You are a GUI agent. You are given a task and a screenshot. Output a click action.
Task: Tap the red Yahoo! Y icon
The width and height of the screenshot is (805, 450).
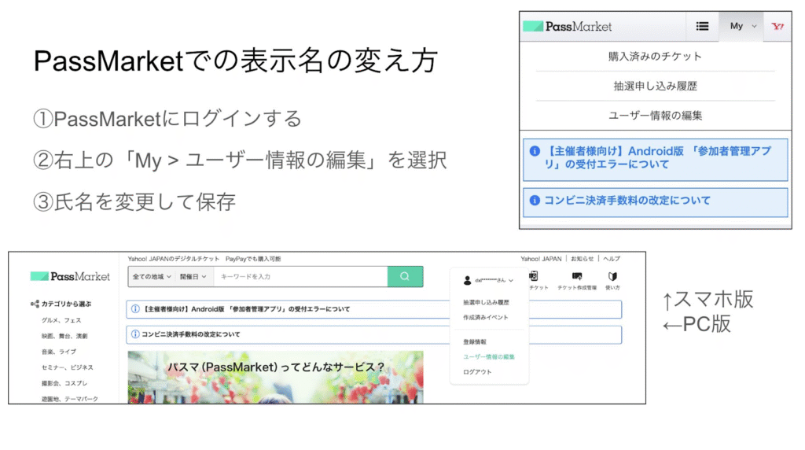[777, 26]
